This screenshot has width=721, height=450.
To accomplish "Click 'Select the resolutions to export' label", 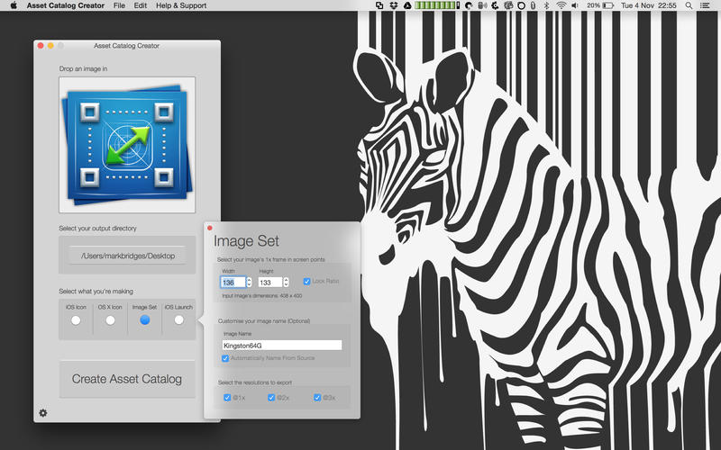I will pyautogui.click(x=255, y=382).
